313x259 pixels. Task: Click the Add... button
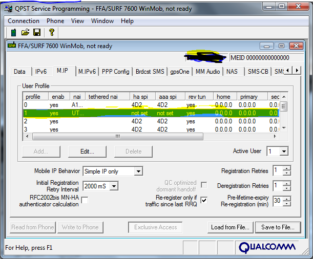click(x=41, y=152)
